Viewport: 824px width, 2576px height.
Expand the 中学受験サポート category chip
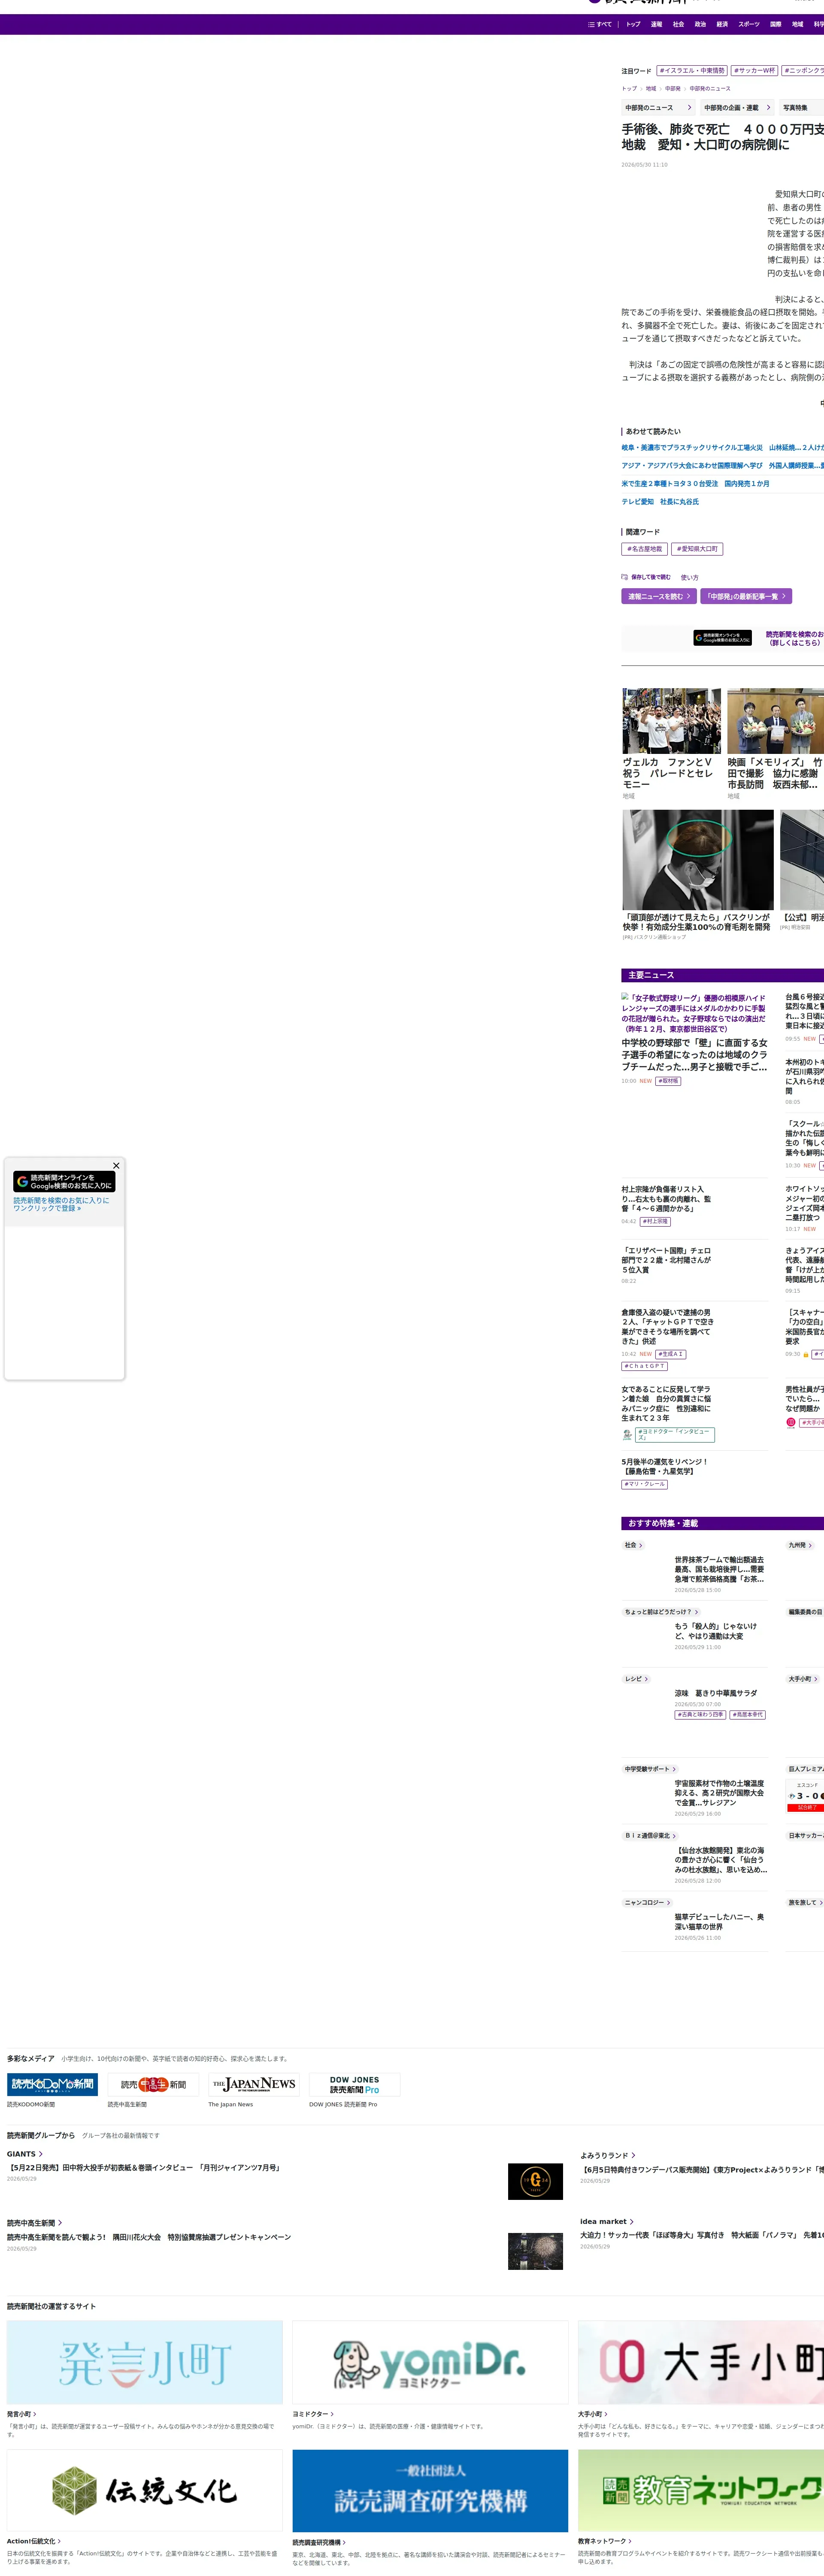click(x=650, y=1769)
